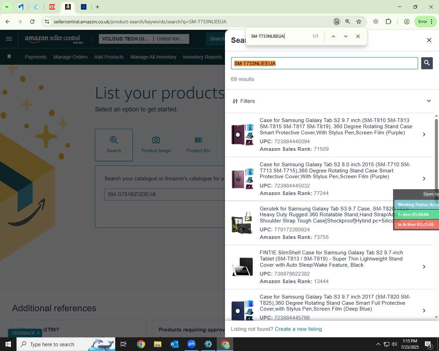This screenshot has width=439, height=351.
Task: Click Create a new listing link
Action: tap(298, 329)
